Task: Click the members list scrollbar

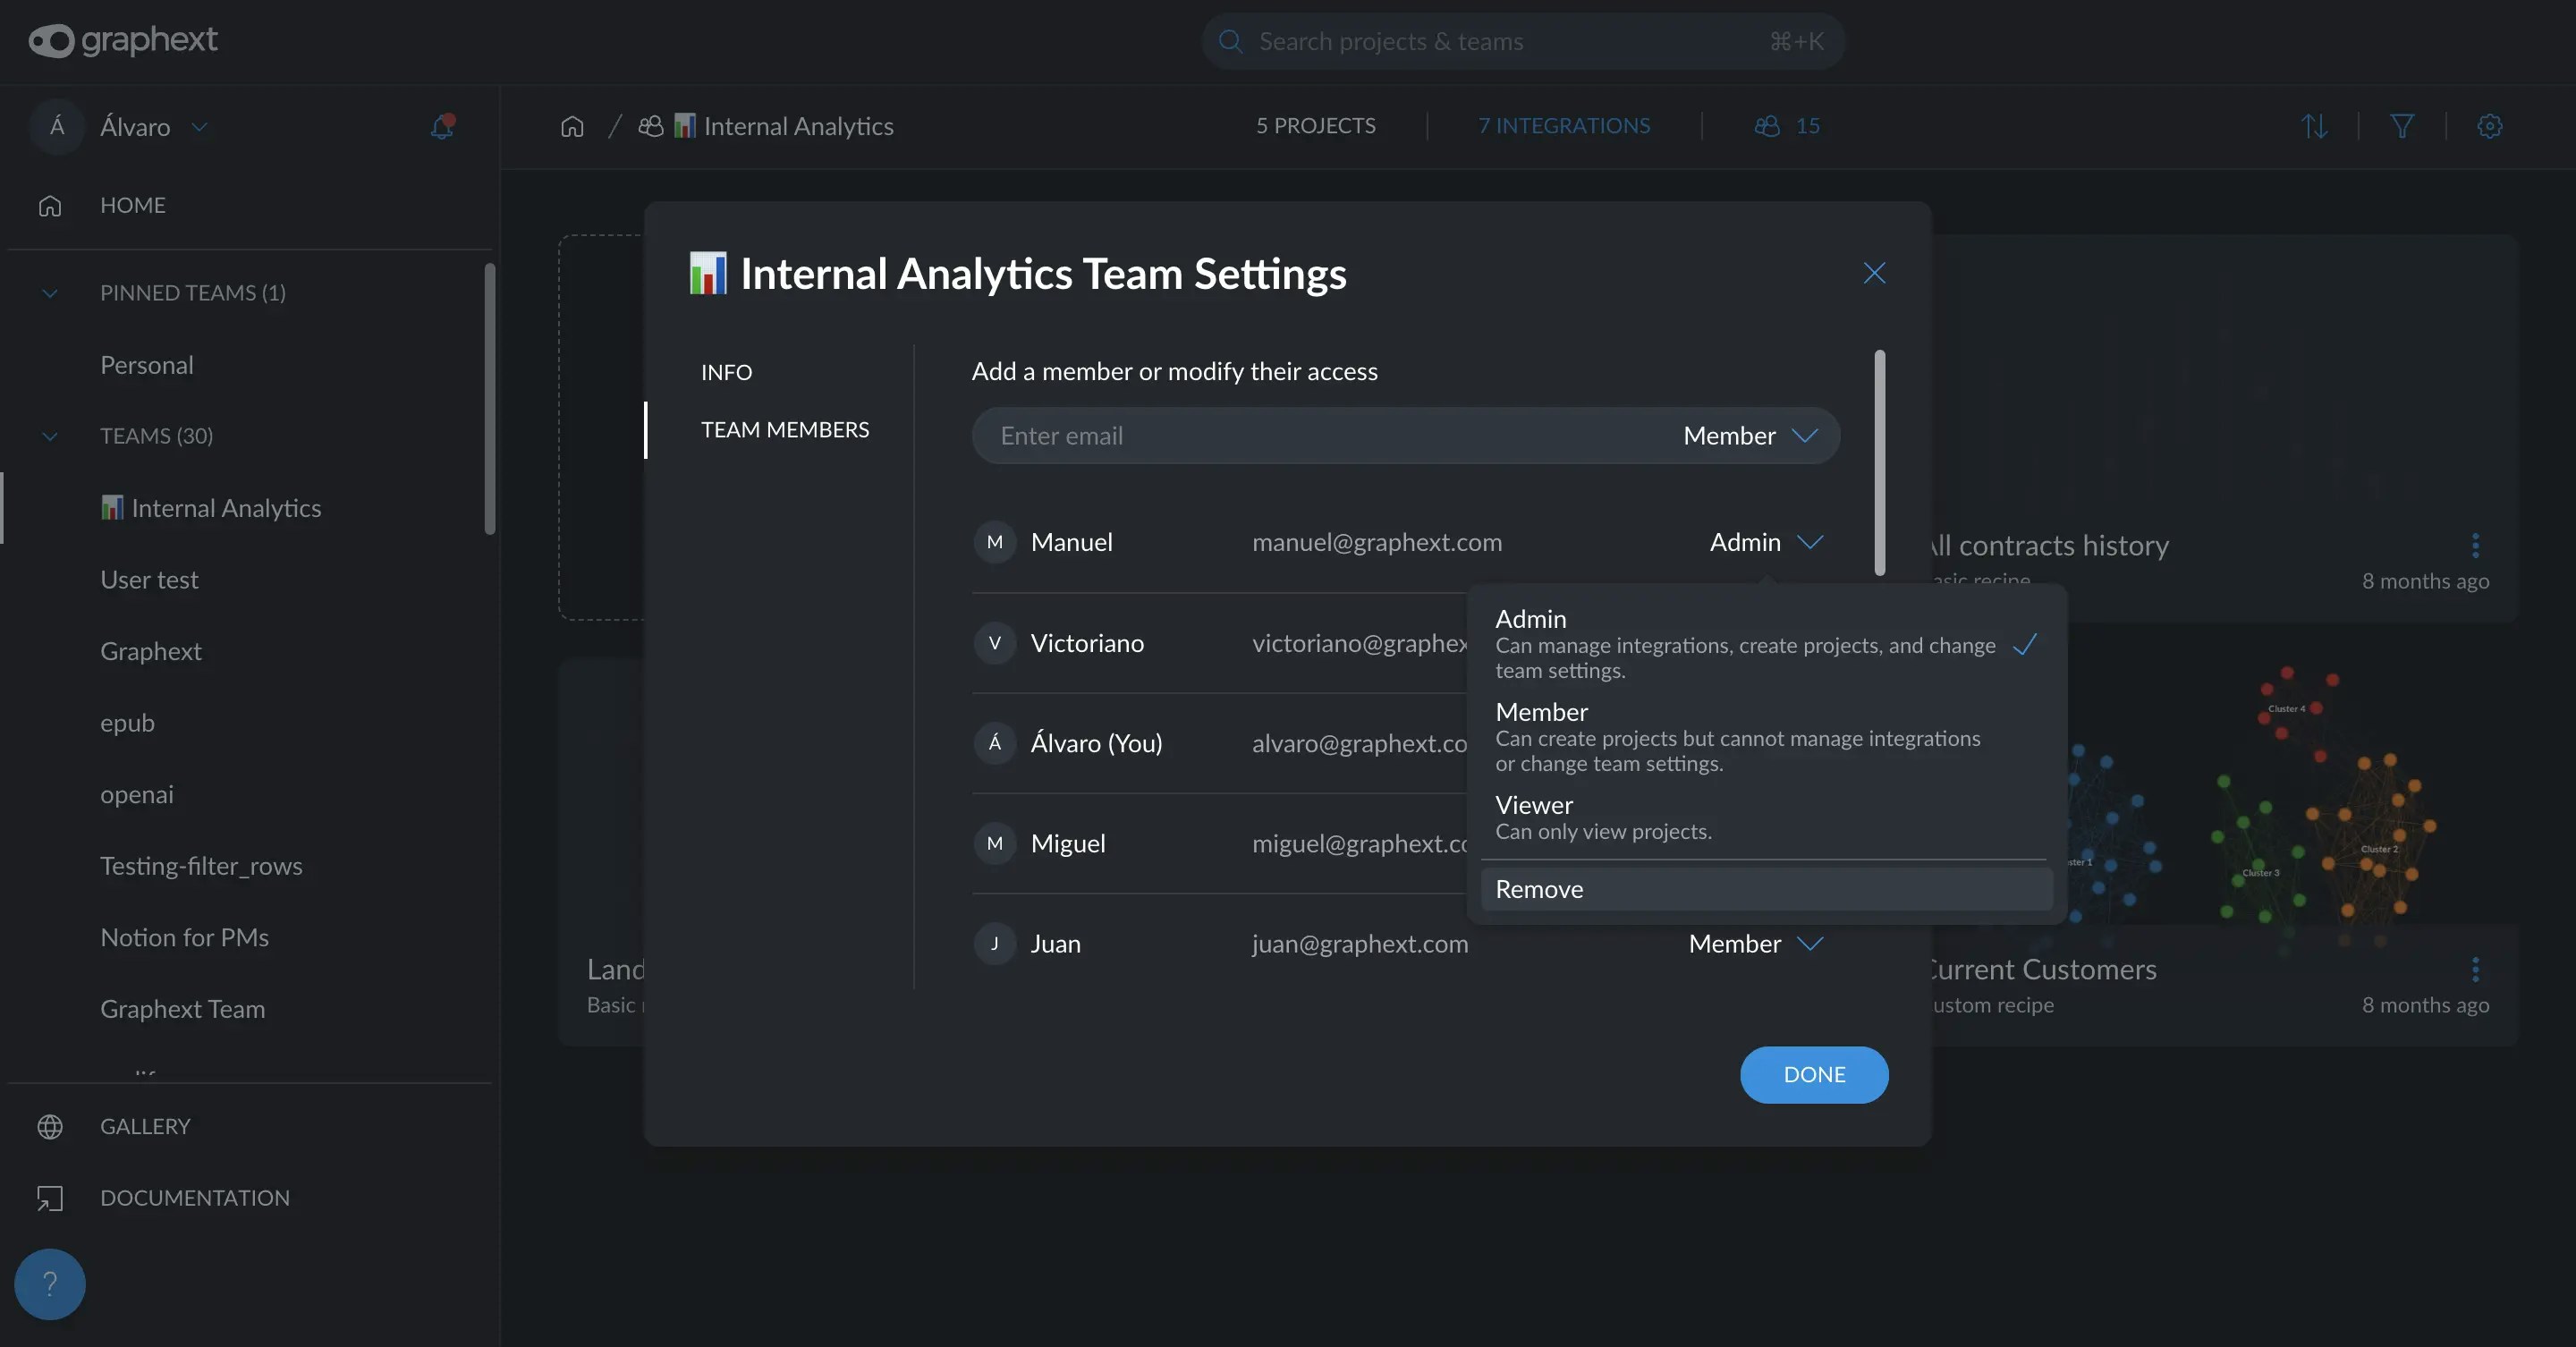Action: point(1879,462)
